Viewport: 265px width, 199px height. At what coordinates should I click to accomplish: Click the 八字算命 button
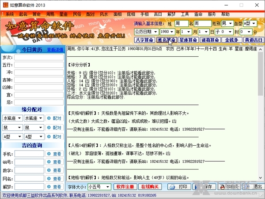[145, 40]
